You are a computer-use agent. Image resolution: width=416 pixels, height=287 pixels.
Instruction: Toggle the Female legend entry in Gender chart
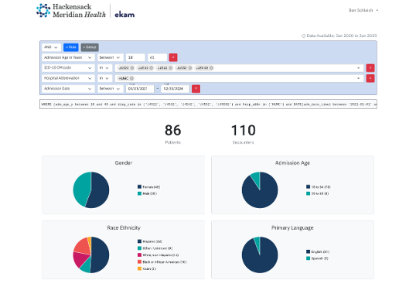pyautogui.click(x=148, y=187)
